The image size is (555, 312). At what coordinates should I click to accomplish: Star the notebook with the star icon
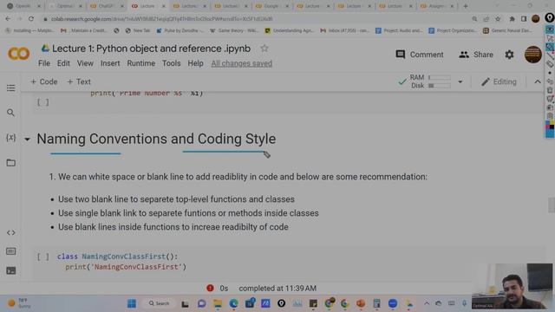click(264, 49)
